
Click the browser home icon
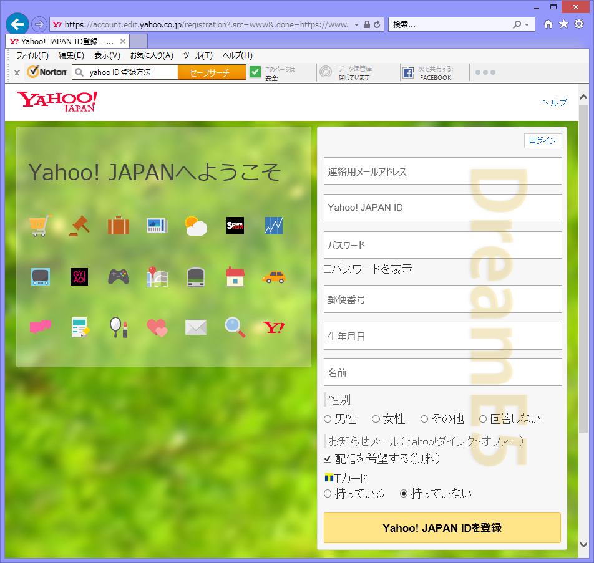coord(548,24)
